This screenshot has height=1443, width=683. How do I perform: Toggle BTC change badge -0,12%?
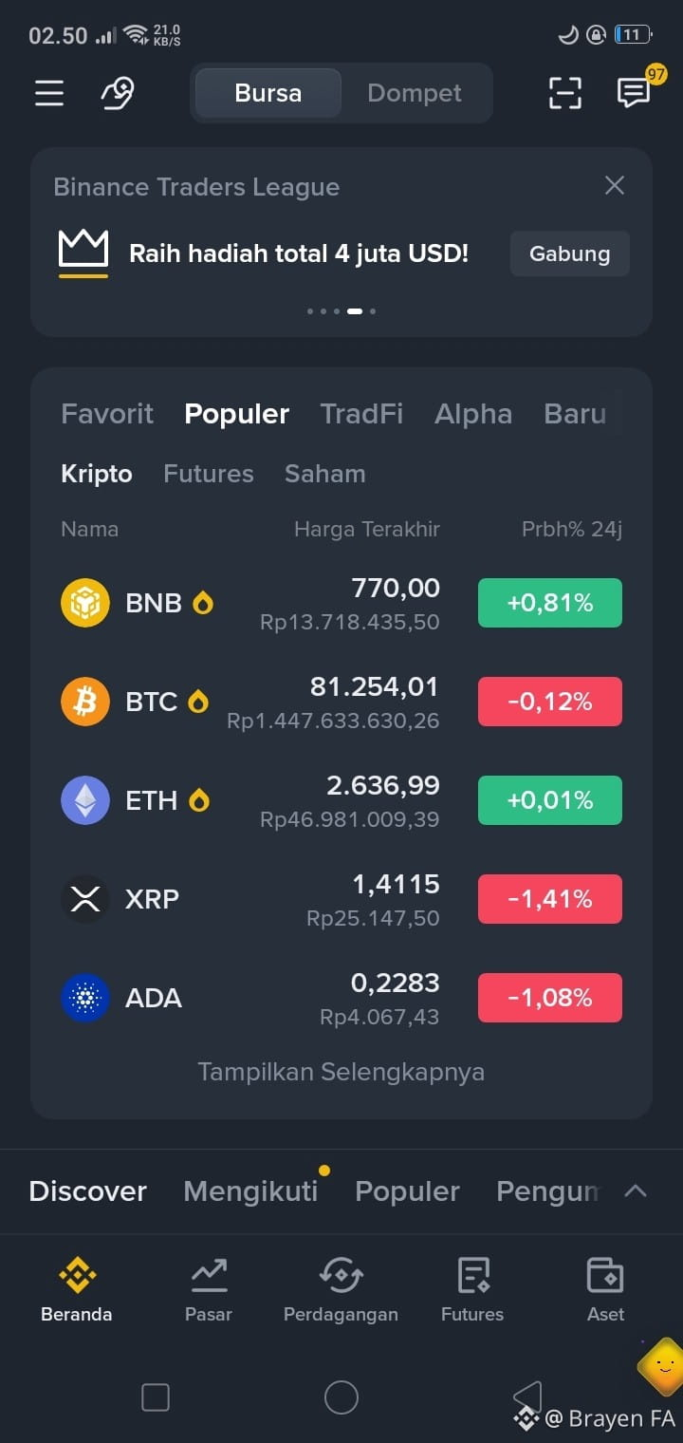550,702
